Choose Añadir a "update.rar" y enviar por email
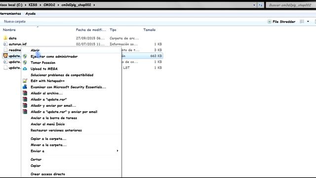This screenshot has width=316, height=178. tap(64, 112)
